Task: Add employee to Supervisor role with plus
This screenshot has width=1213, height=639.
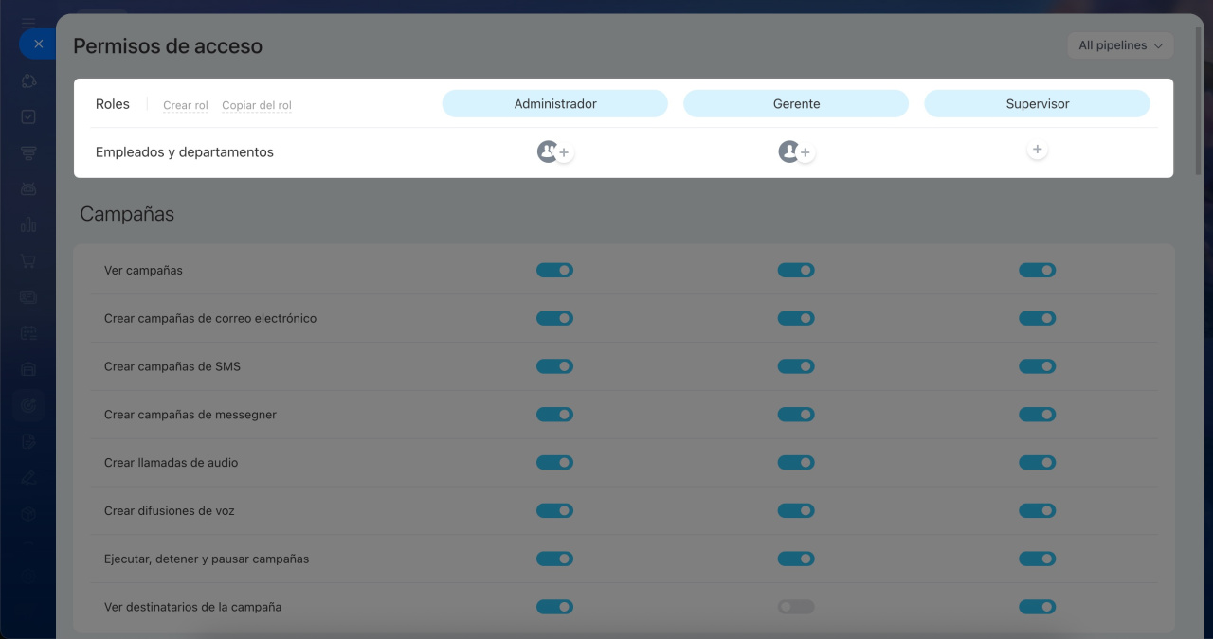Action: 1038,150
